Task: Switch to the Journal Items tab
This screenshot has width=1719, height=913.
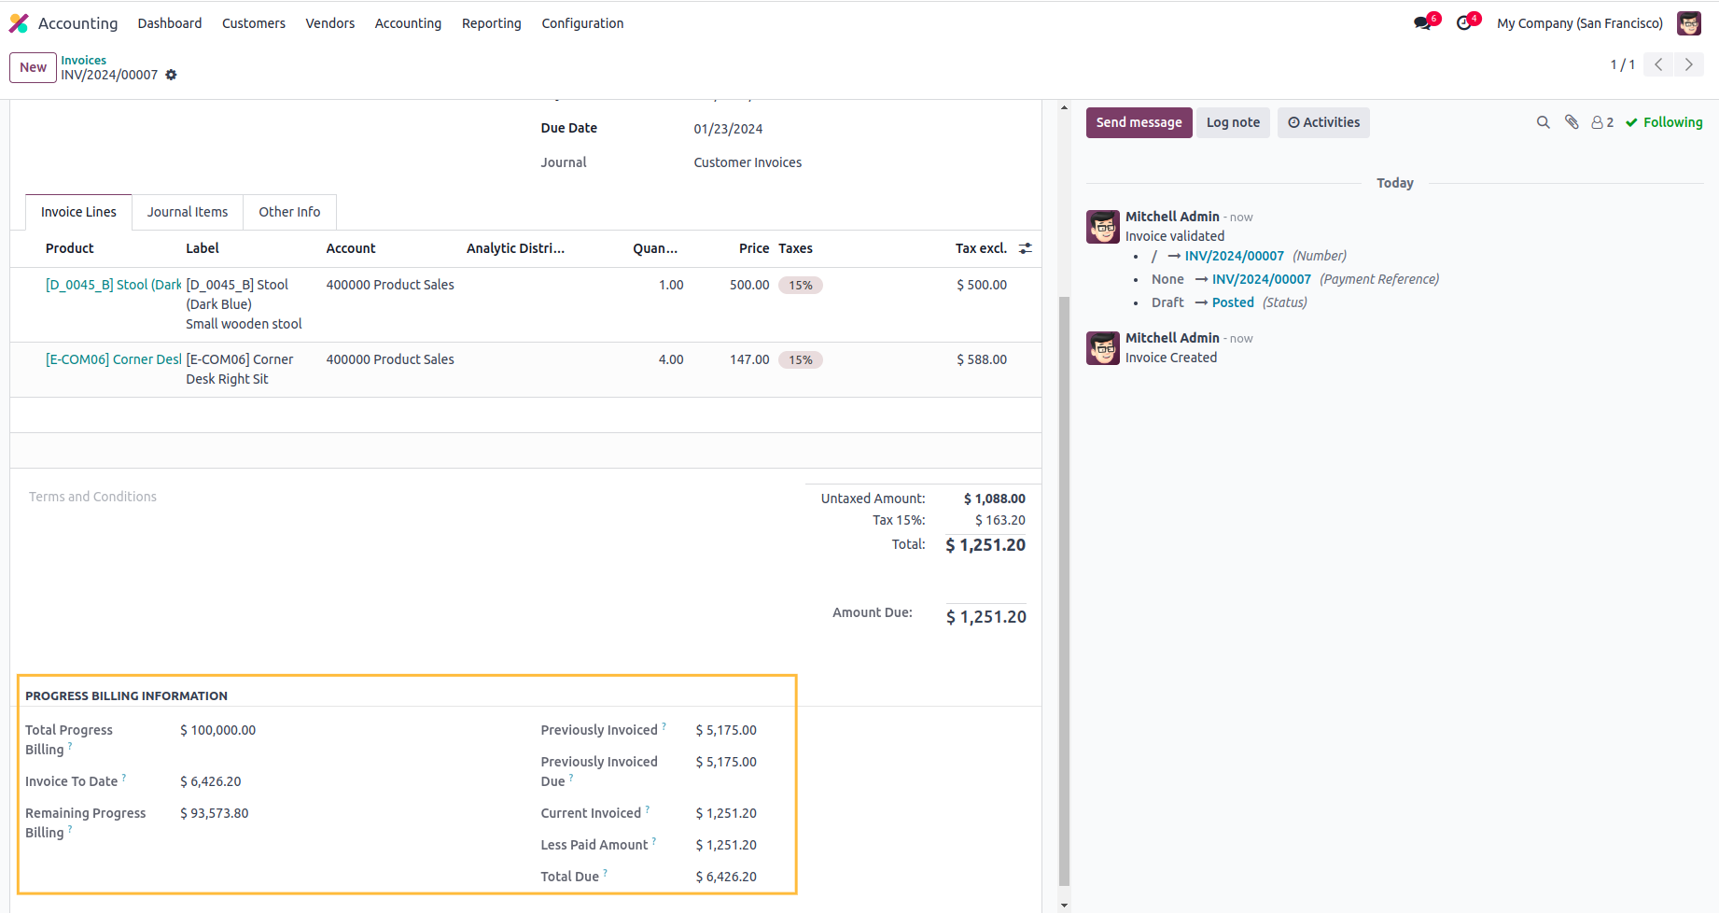Action: 188,212
